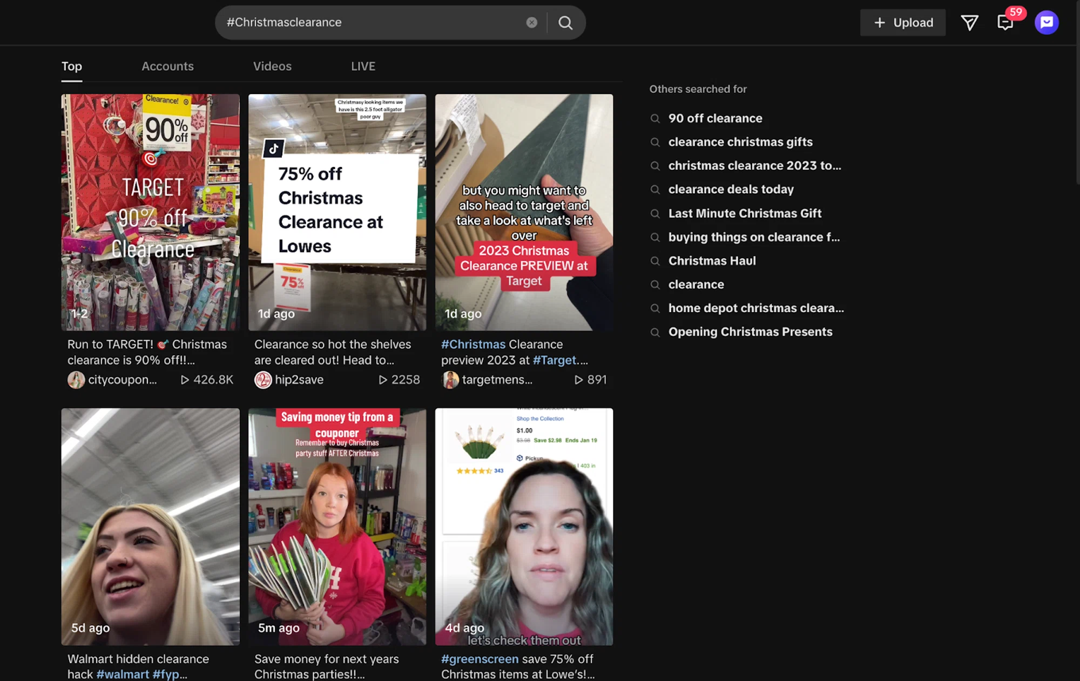This screenshot has height=681, width=1080.
Task: Clear the search field with the X icon
Action: (531, 22)
